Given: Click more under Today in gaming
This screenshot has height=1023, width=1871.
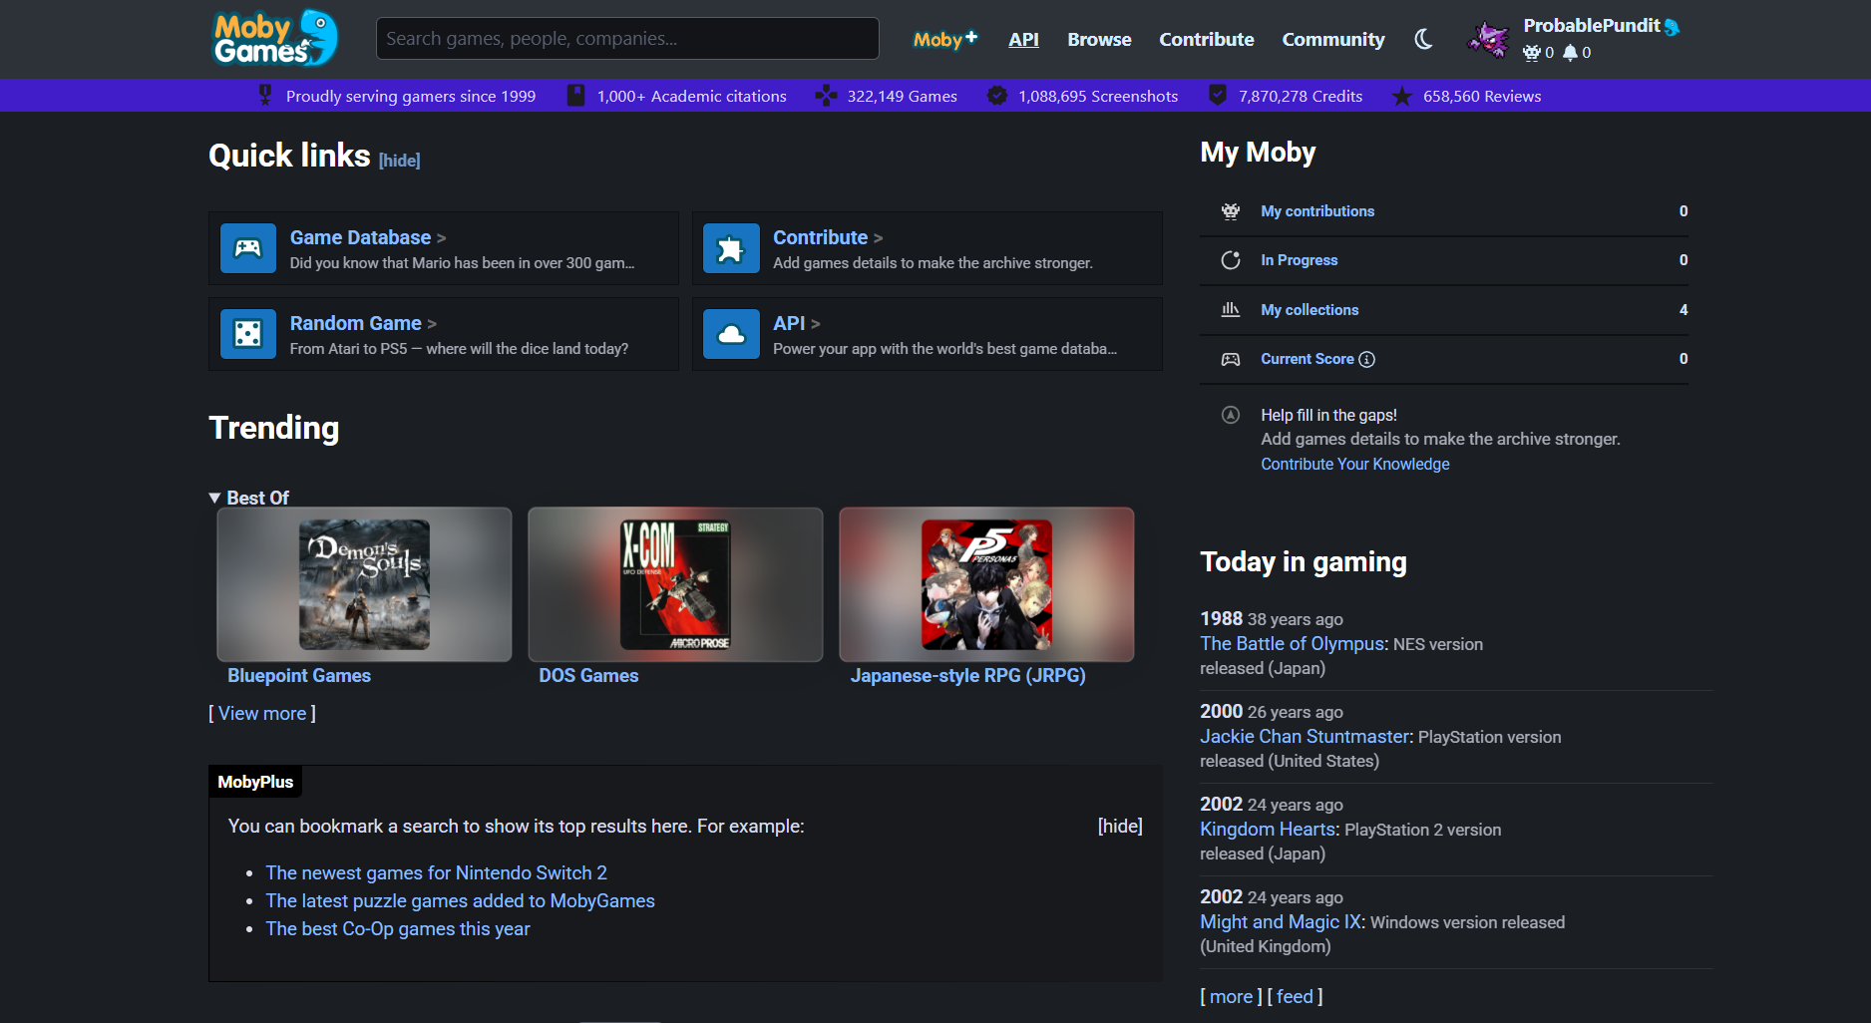Looking at the screenshot, I should (x=1231, y=996).
